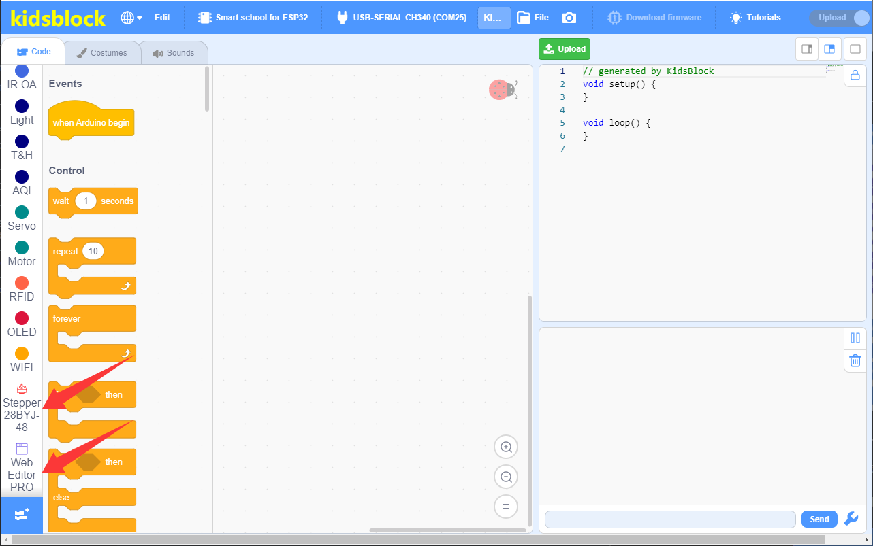Viewport: 873px width, 546px height.
Task: Toggle the Upload mode switch in header
Action: [839, 18]
